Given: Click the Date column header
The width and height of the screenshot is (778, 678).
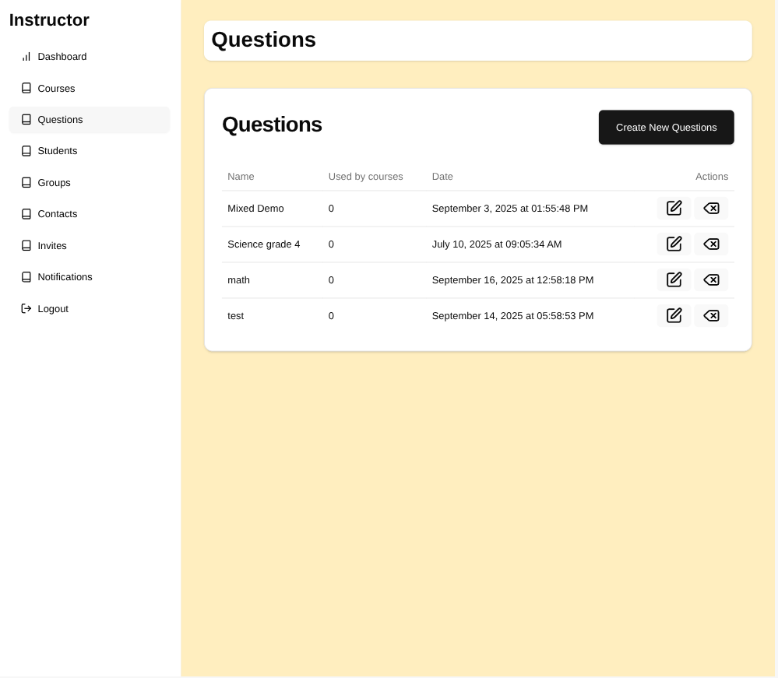Looking at the screenshot, I should tap(444, 177).
